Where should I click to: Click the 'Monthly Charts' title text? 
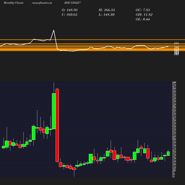point(13,3)
